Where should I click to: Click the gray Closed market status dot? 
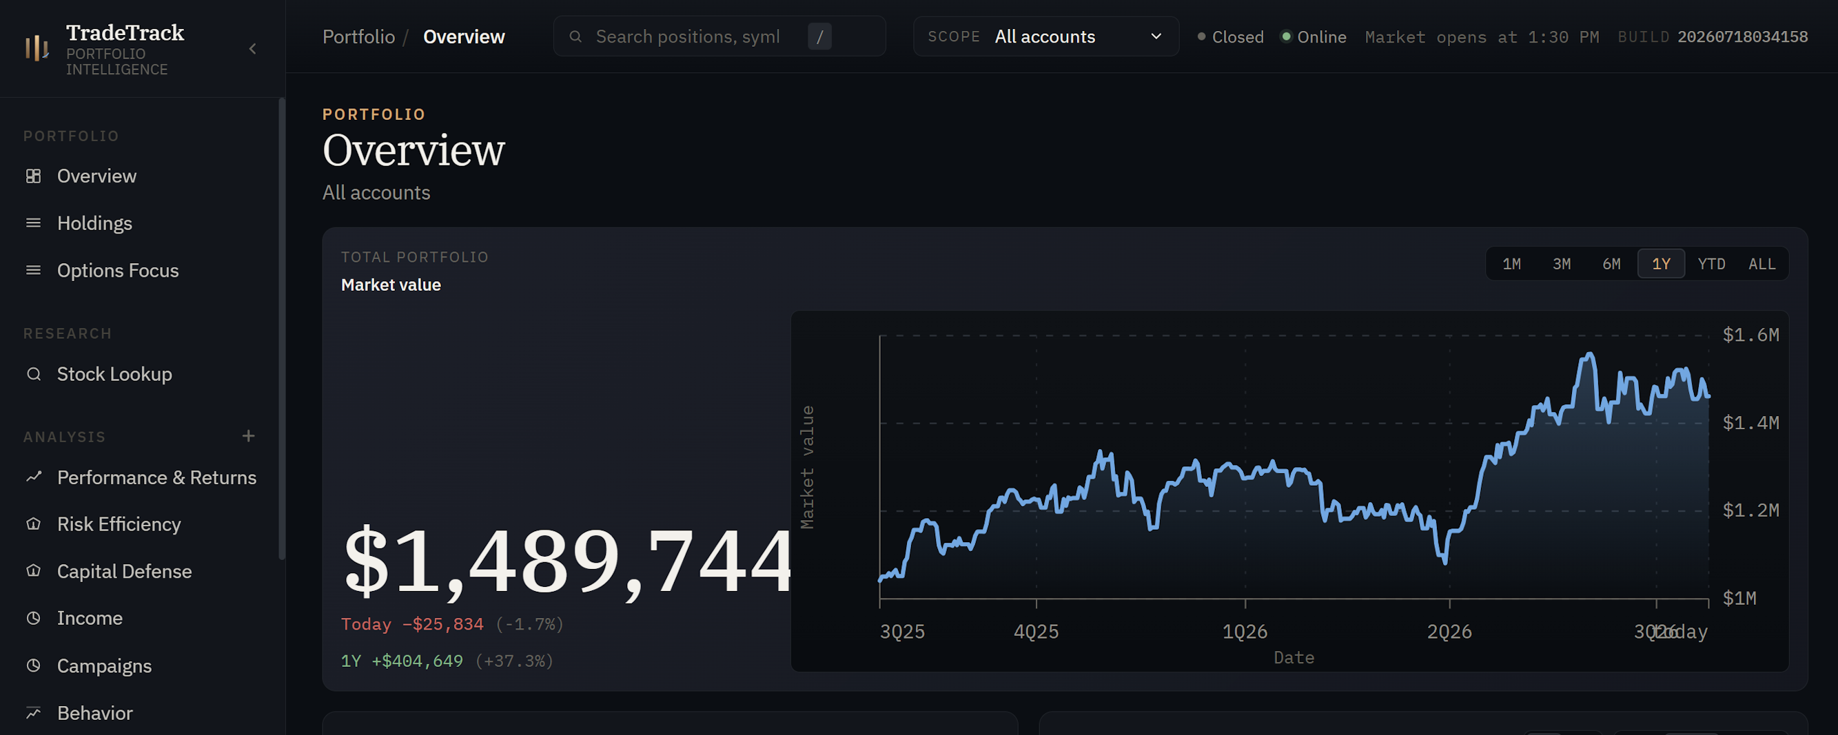tap(1201, 37)
